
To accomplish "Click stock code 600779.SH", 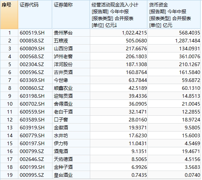I will (x=32, y=135).
